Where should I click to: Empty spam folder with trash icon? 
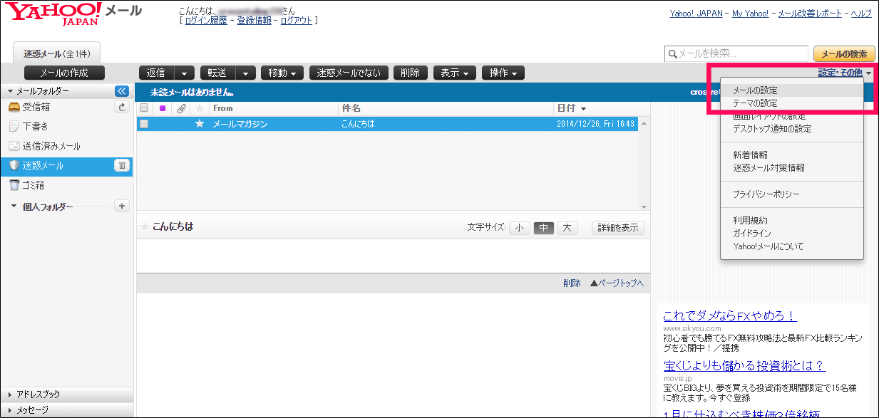pos(122,166)
